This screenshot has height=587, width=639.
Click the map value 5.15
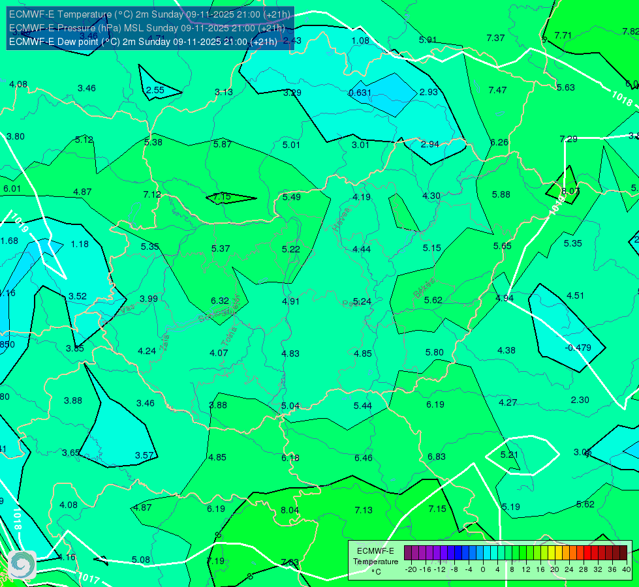pos(432,248)
